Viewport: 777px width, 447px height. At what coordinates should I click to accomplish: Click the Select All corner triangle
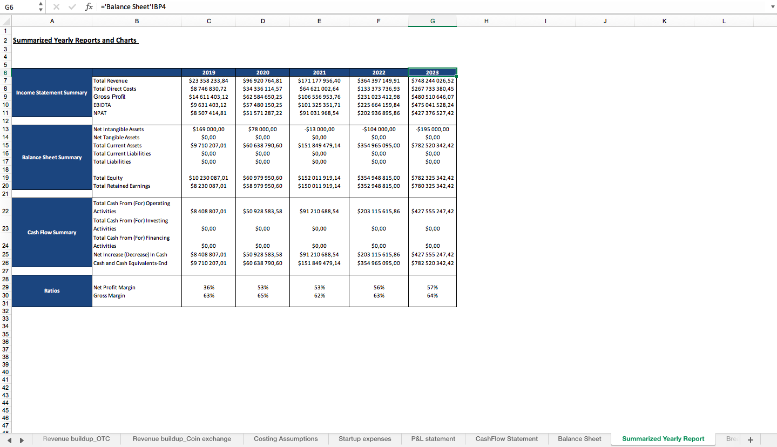pyautogui.click(x=5, y=22)
